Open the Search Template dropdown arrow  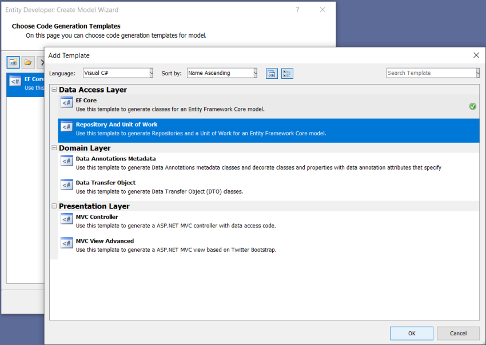click(477, 73)
